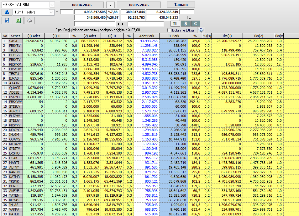This screenshot has height=216, width=299.
Task: Click QUAGR negative value -1.070.044
Action: click(x=34, y=88)
